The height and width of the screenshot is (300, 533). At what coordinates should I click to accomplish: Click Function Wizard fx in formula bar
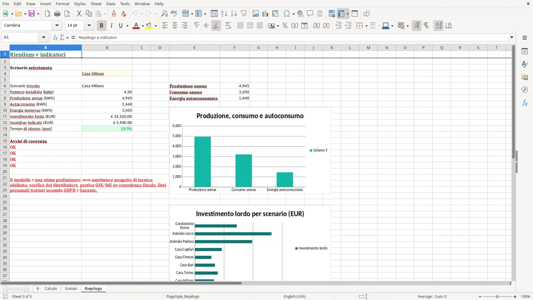point(56,38)
